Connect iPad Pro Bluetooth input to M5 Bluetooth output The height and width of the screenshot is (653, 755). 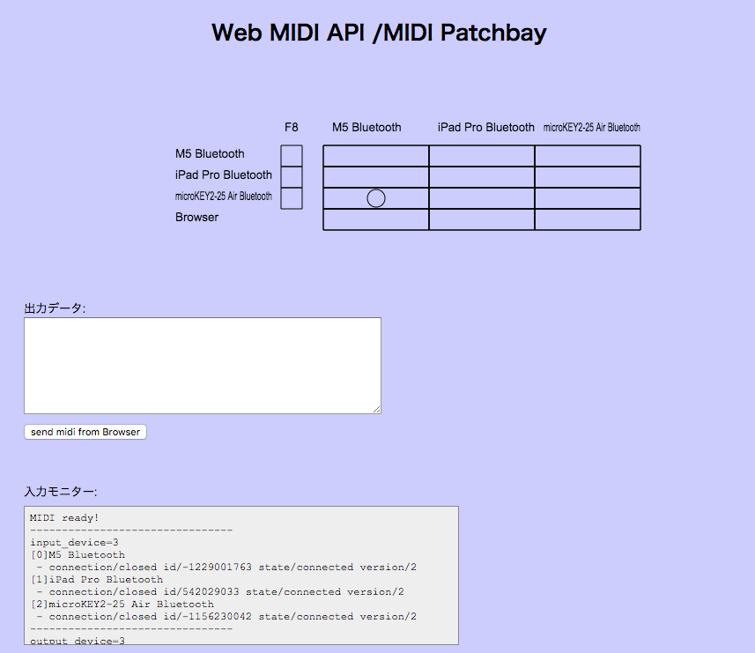(x=375, y=175)
